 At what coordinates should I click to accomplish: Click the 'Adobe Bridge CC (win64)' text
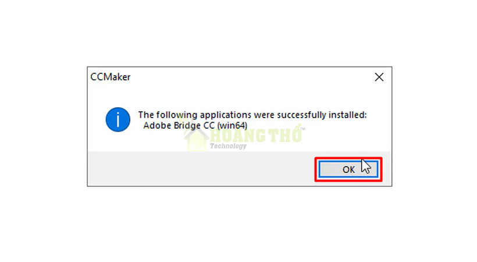[x=195, y=126]
